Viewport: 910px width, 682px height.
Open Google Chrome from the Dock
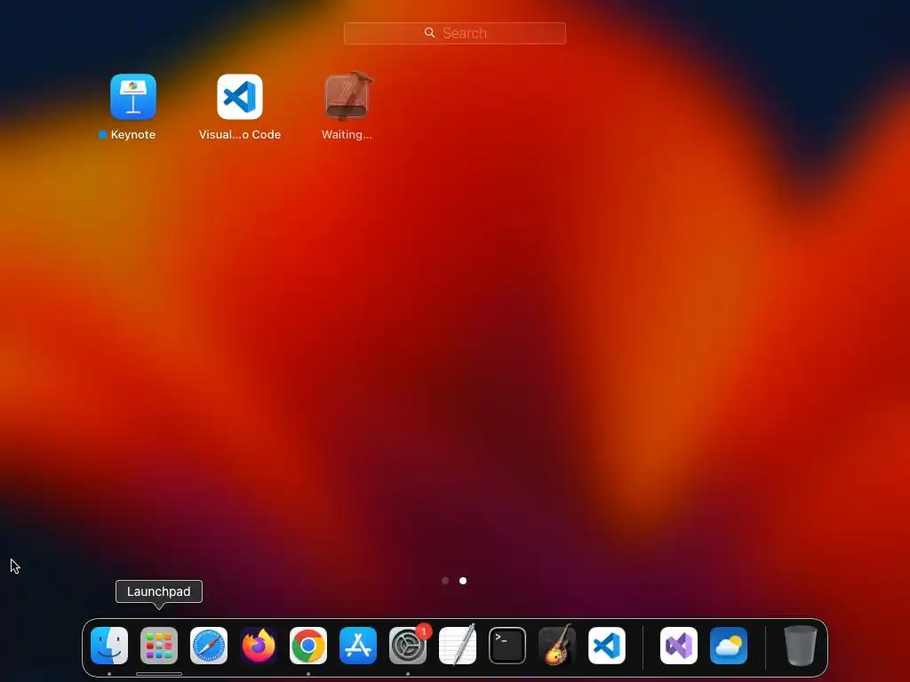pos(308,646)
